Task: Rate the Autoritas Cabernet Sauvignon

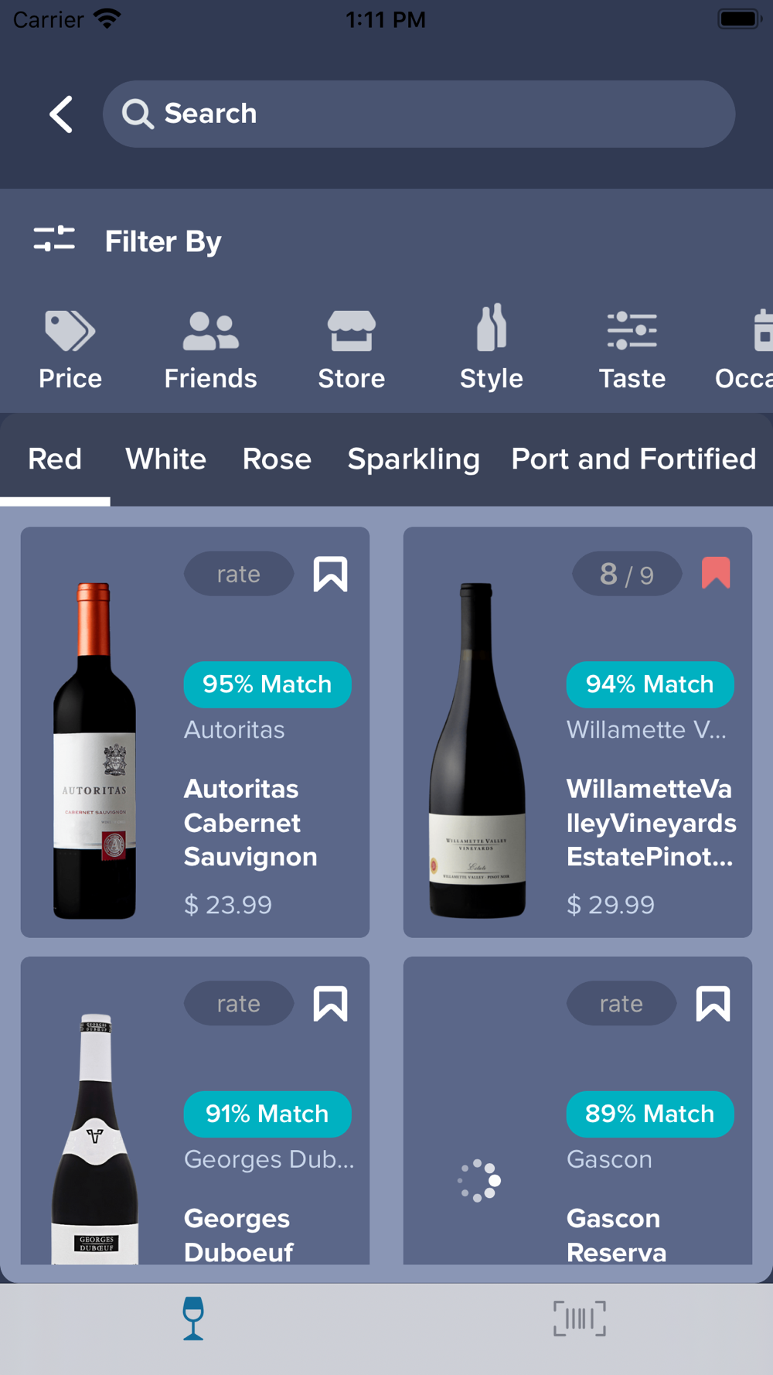Action: (238, 574)
